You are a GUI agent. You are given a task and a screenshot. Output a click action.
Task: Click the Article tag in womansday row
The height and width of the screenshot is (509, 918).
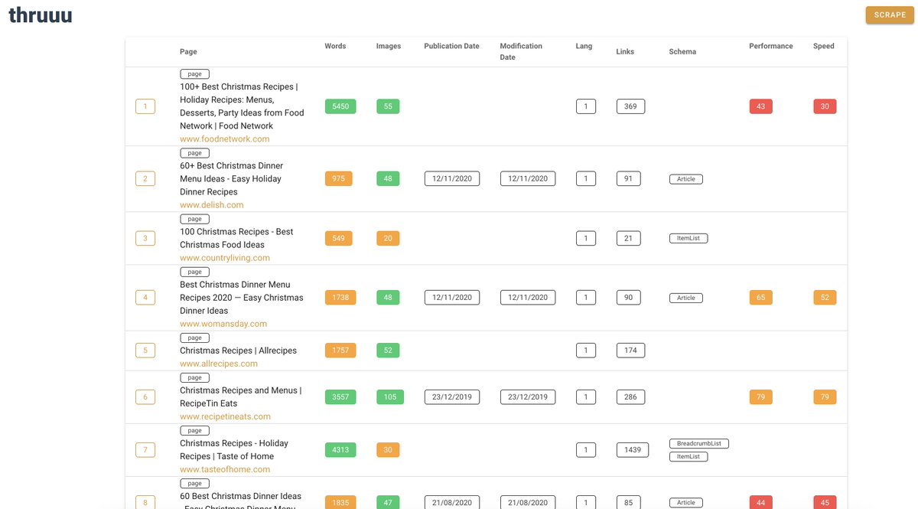[686, 298]
